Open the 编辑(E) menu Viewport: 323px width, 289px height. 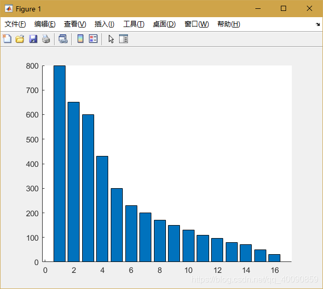pyautogui.click(x=45, y=24)
